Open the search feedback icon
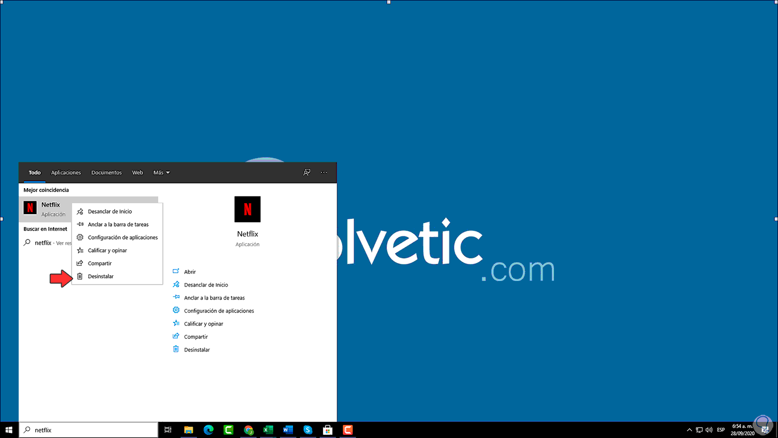 point(307,173)
